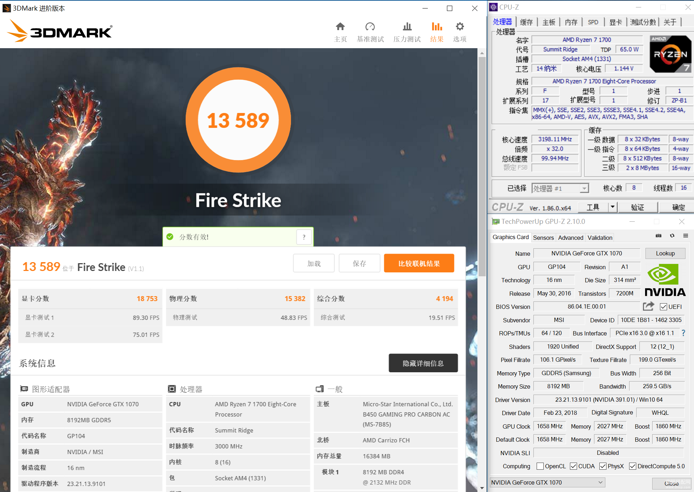
Task: Click the 3DMark logo
Action: [60, 31]
